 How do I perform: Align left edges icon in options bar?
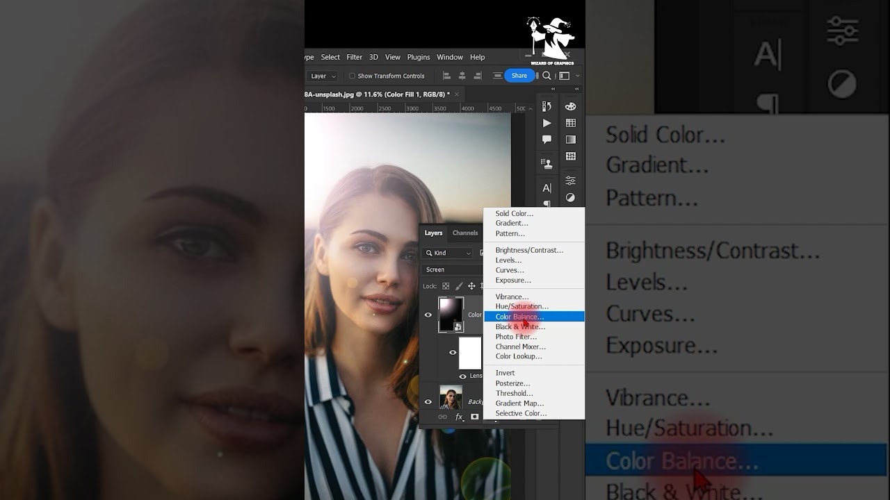[x=446, y=76]
